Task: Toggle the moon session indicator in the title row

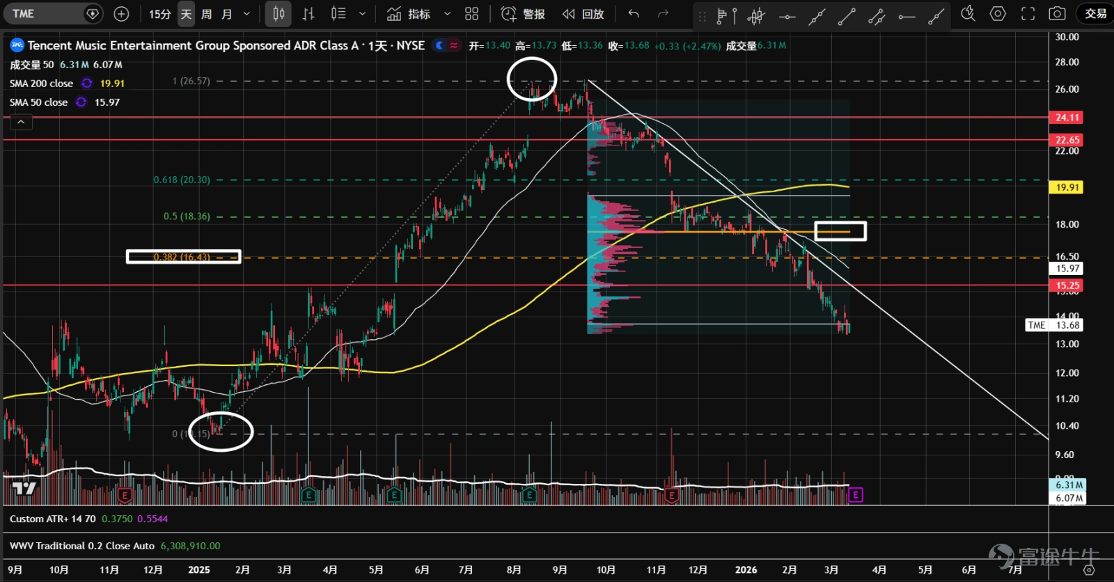Action: pyautogui.click(x=439, y=45)
